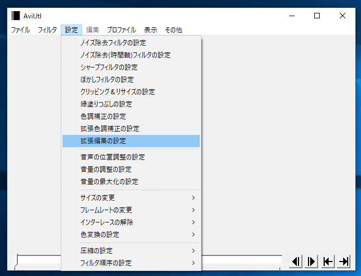This screenshot has width=361, height=276.
Task: Click the AviUtl film icon in title bar
Action: [x=16, y=16]
